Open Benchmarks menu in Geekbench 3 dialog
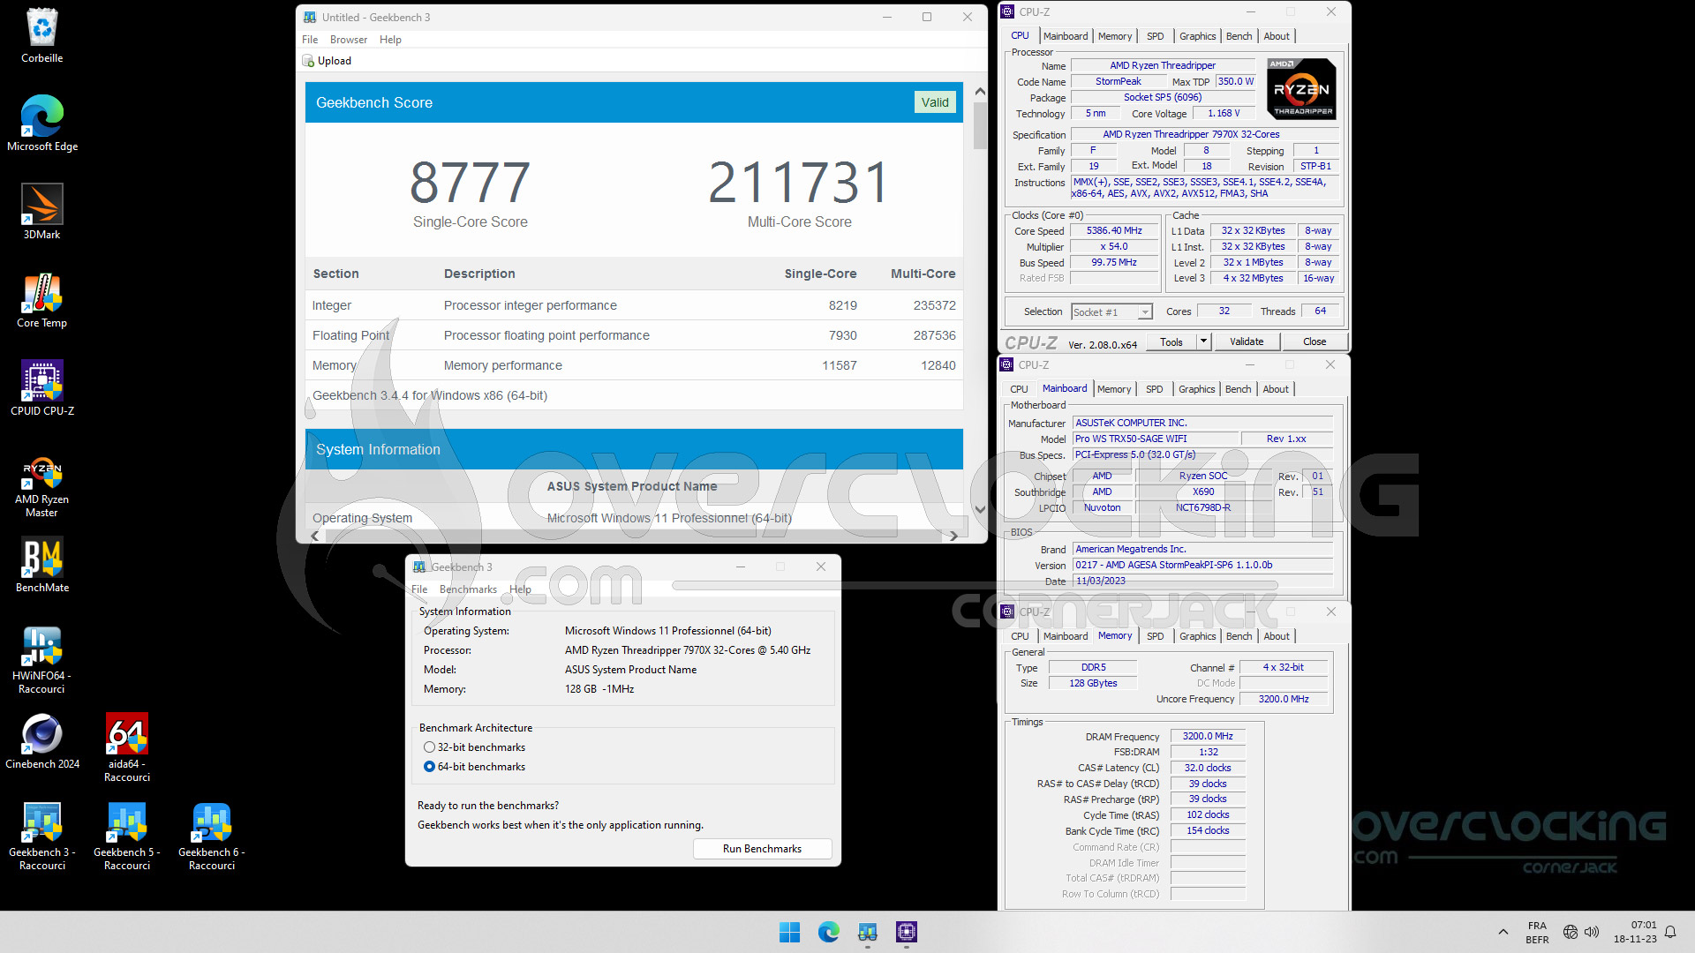Image resolution: width=1695 pixels, height=953 pixels. coord(468,589)
